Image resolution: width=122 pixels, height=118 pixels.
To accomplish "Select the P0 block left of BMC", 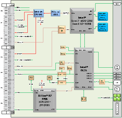I will tap(50, 78).
